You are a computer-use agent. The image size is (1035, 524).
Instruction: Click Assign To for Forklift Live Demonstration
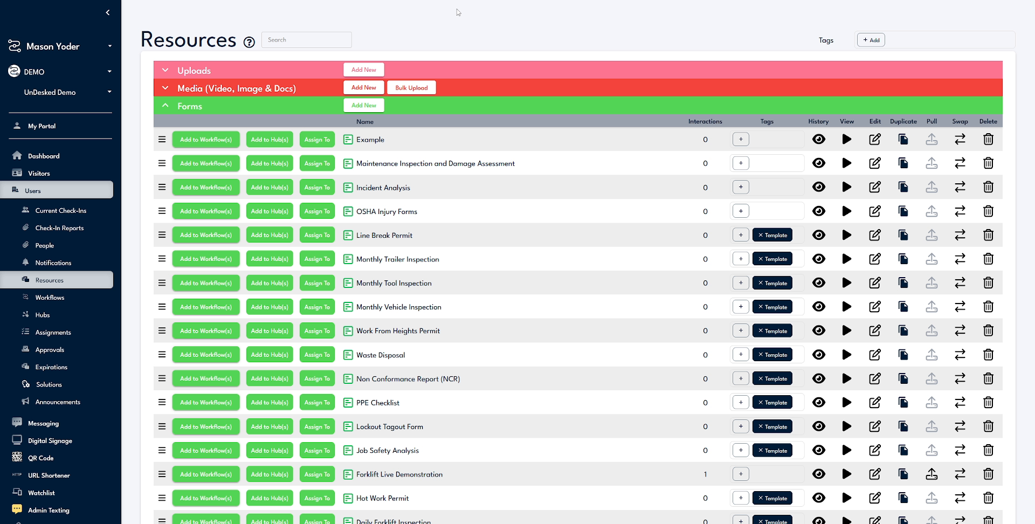pyautogui.click(x=316, y=474)
